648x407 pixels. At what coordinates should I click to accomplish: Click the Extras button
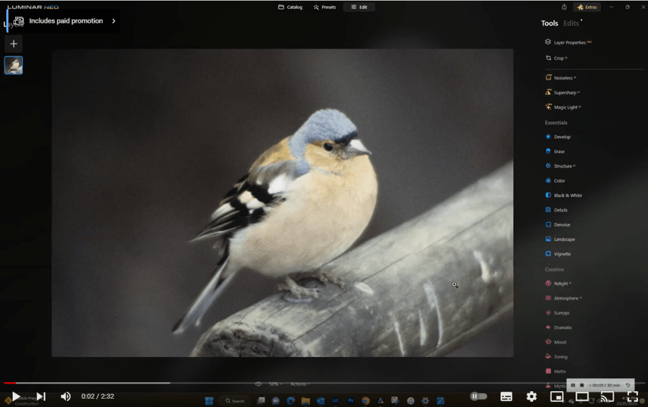pyautogui.click(x=587, y=7)
